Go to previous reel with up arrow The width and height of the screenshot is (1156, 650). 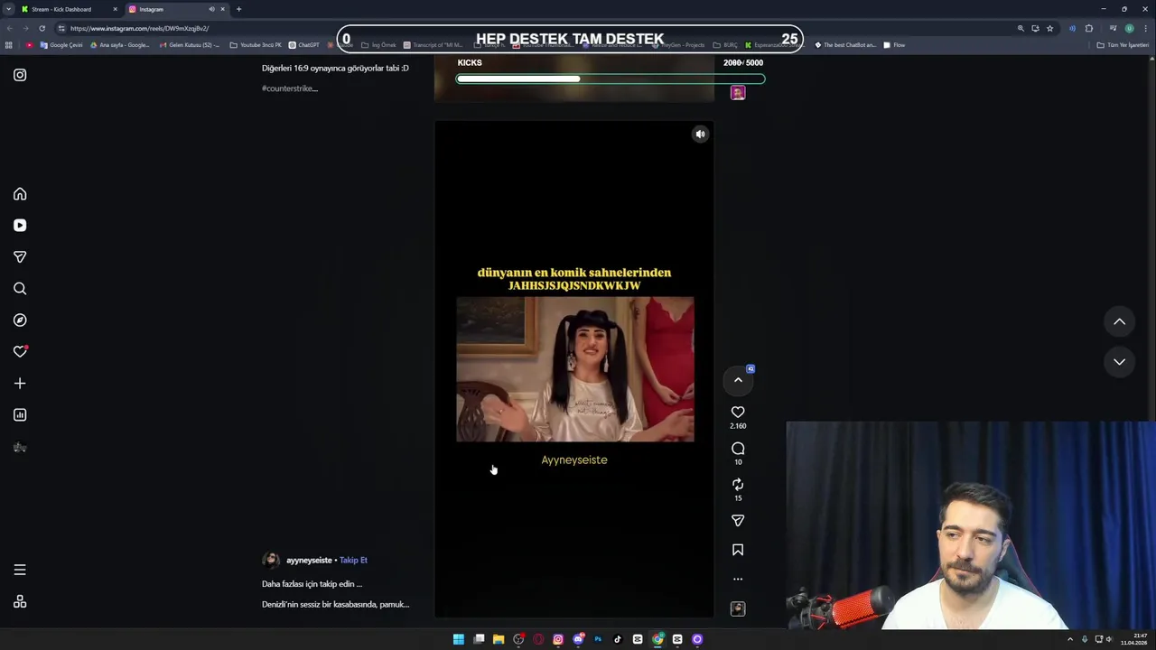(1119, 321)
